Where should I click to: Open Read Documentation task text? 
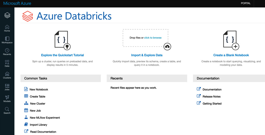click(43, 132)
